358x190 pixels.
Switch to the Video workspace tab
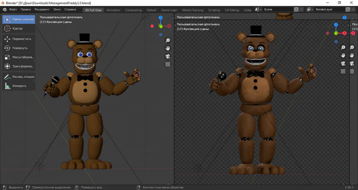click(x=247, y=10)
